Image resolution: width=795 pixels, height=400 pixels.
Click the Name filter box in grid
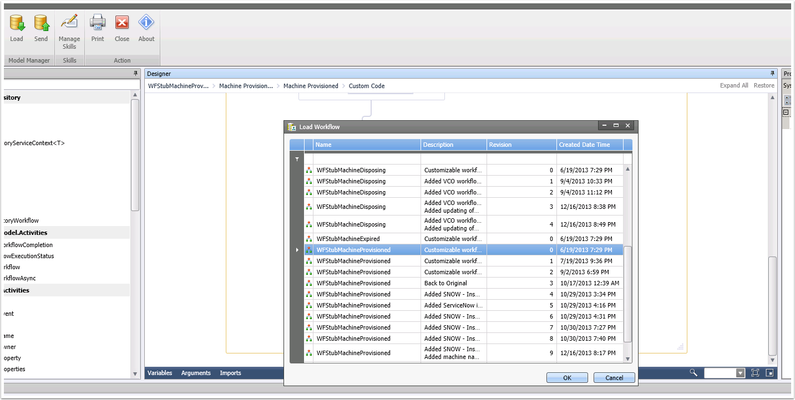367,159
